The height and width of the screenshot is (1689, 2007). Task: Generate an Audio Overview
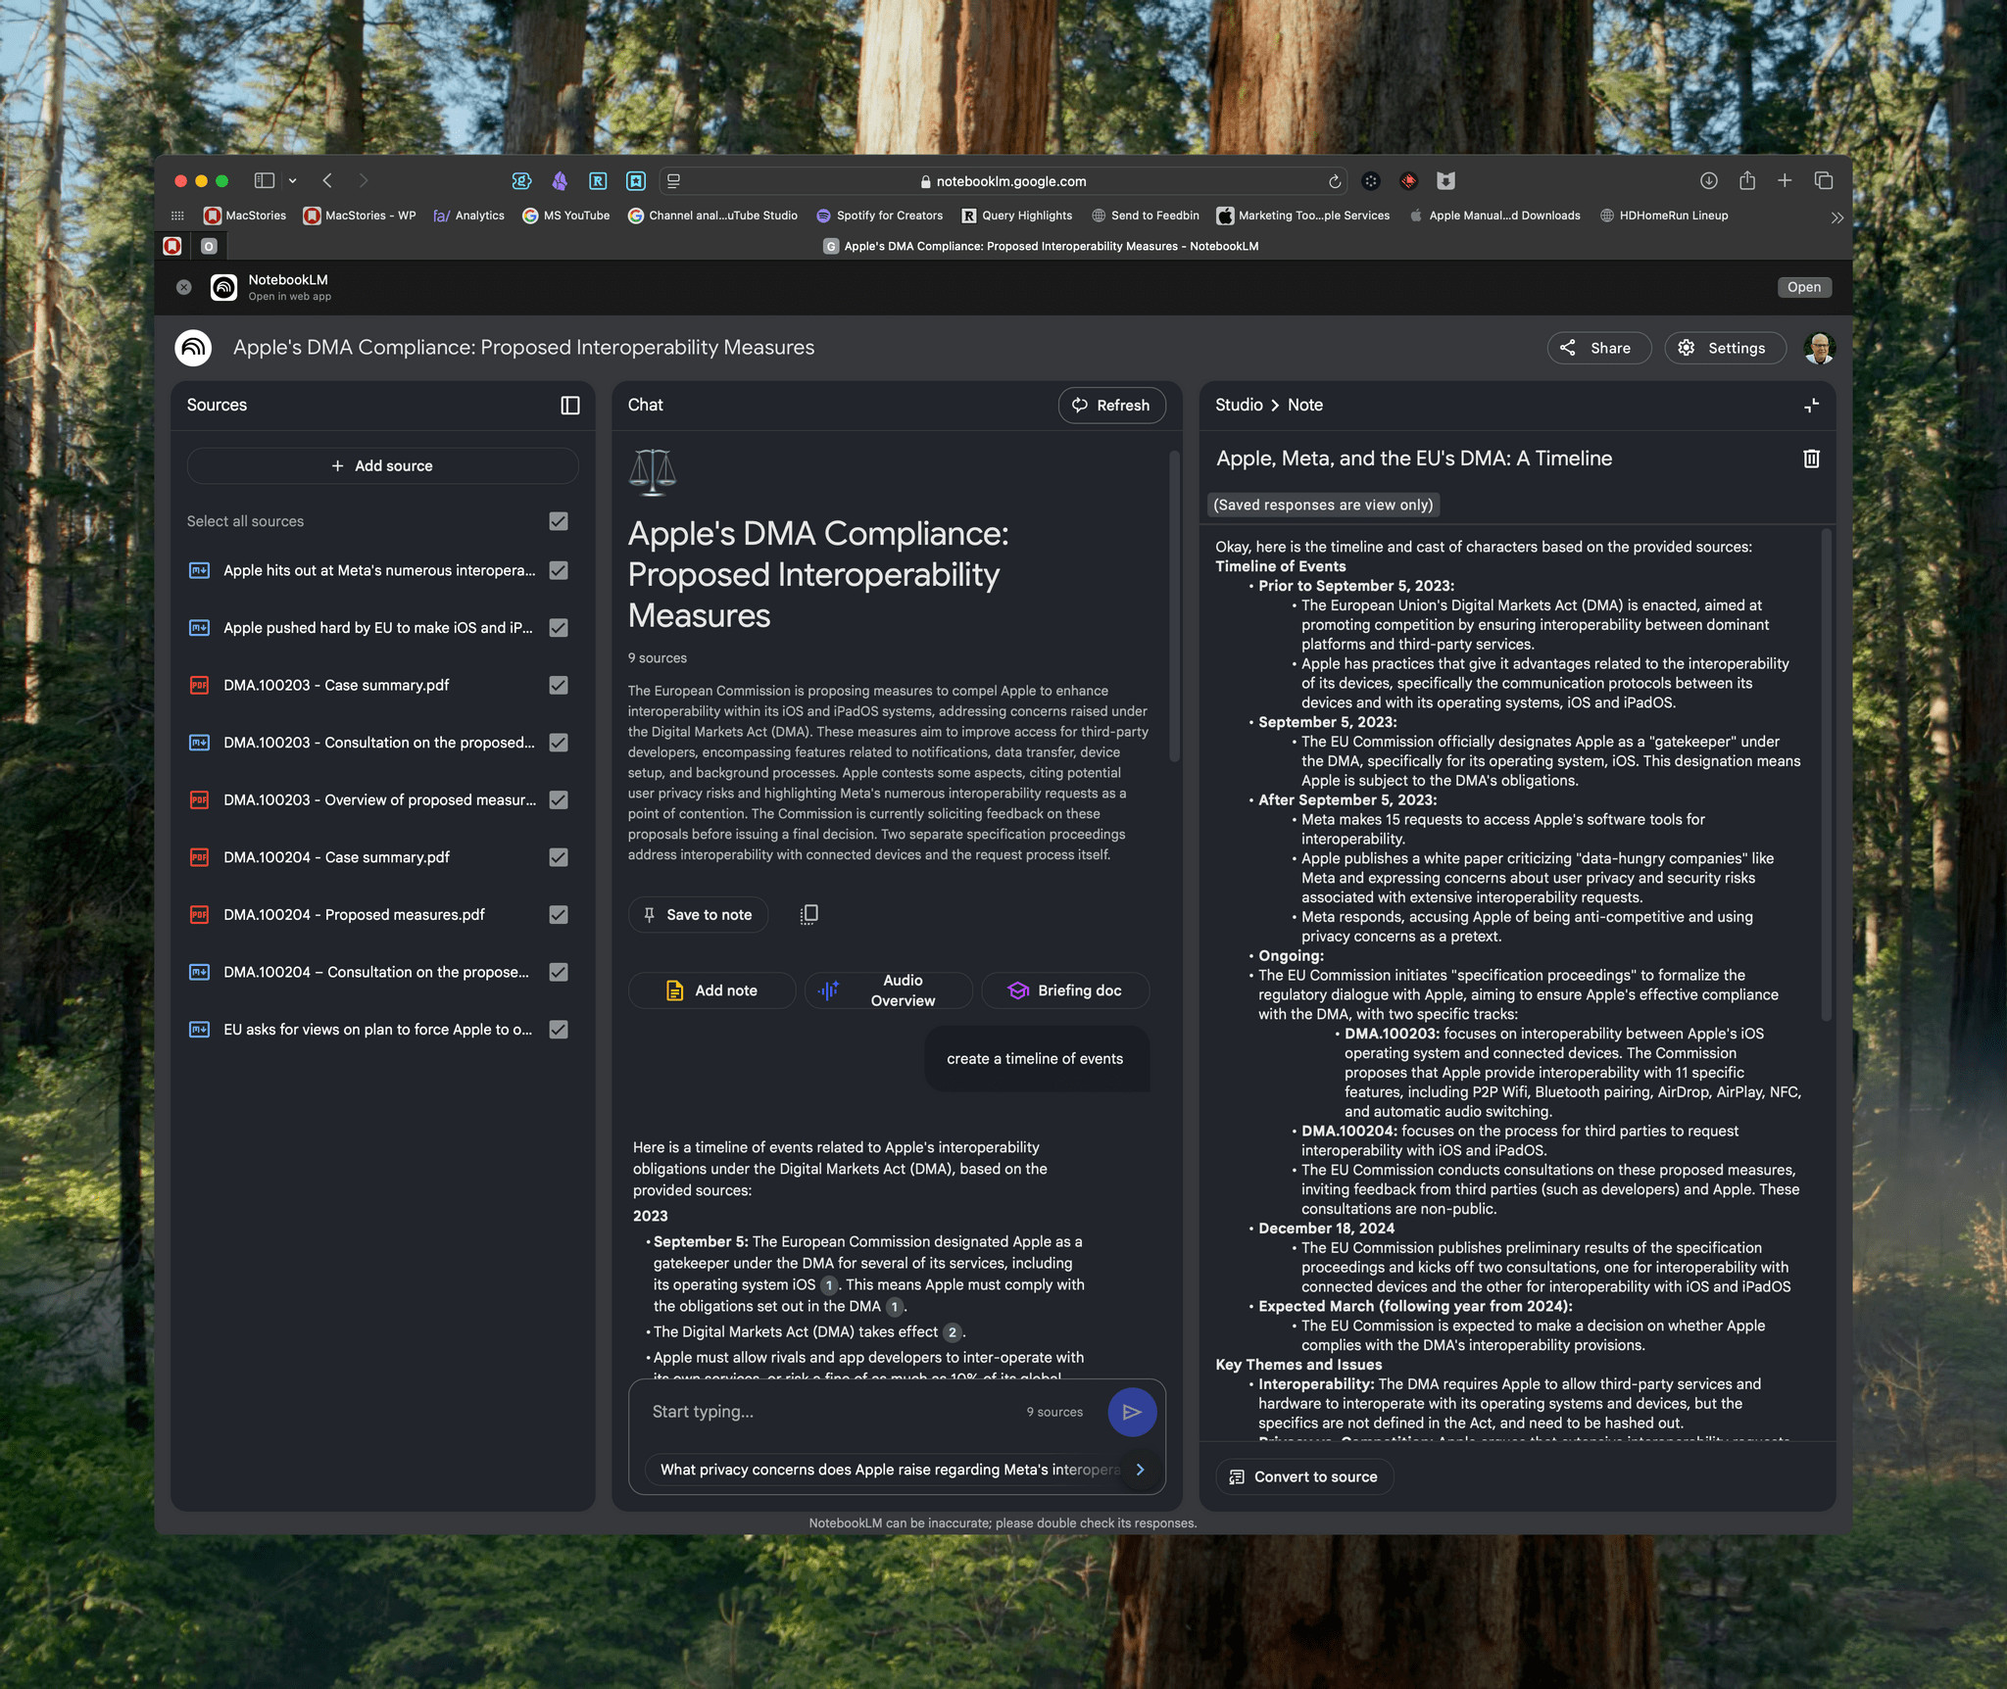pyautogui.click(x=888, y=990)
